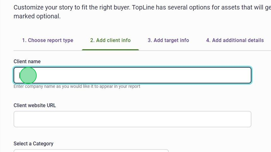Open the 'Choose report type' step tab
The image size is (271, 152).
pos(48,40)
